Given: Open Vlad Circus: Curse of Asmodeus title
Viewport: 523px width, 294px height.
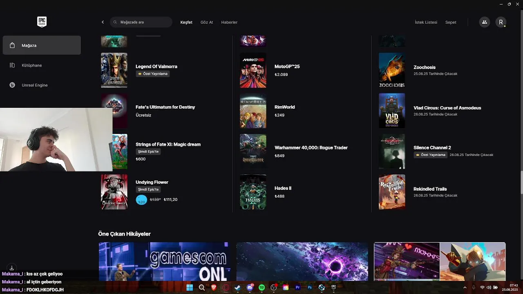Looking at the screenshot, I should coord(447,108).
